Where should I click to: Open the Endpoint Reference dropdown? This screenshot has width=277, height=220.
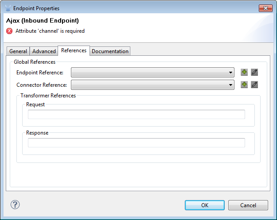click(x=152, y=73)
